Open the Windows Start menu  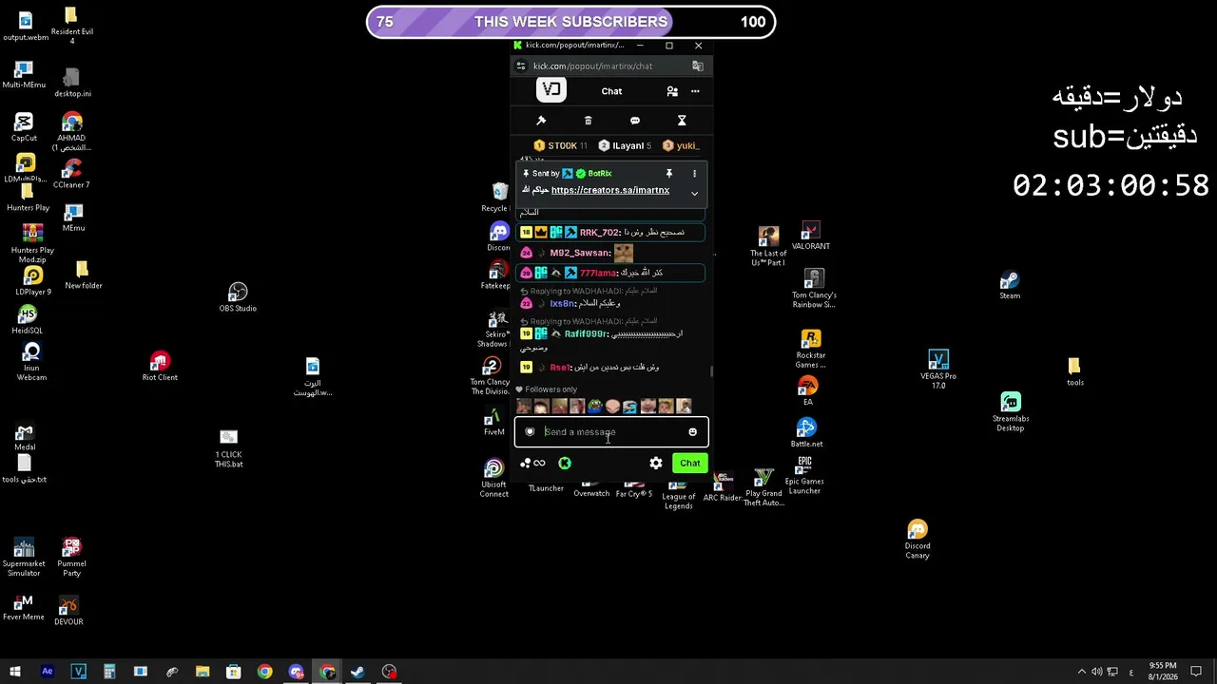(15, 672)
